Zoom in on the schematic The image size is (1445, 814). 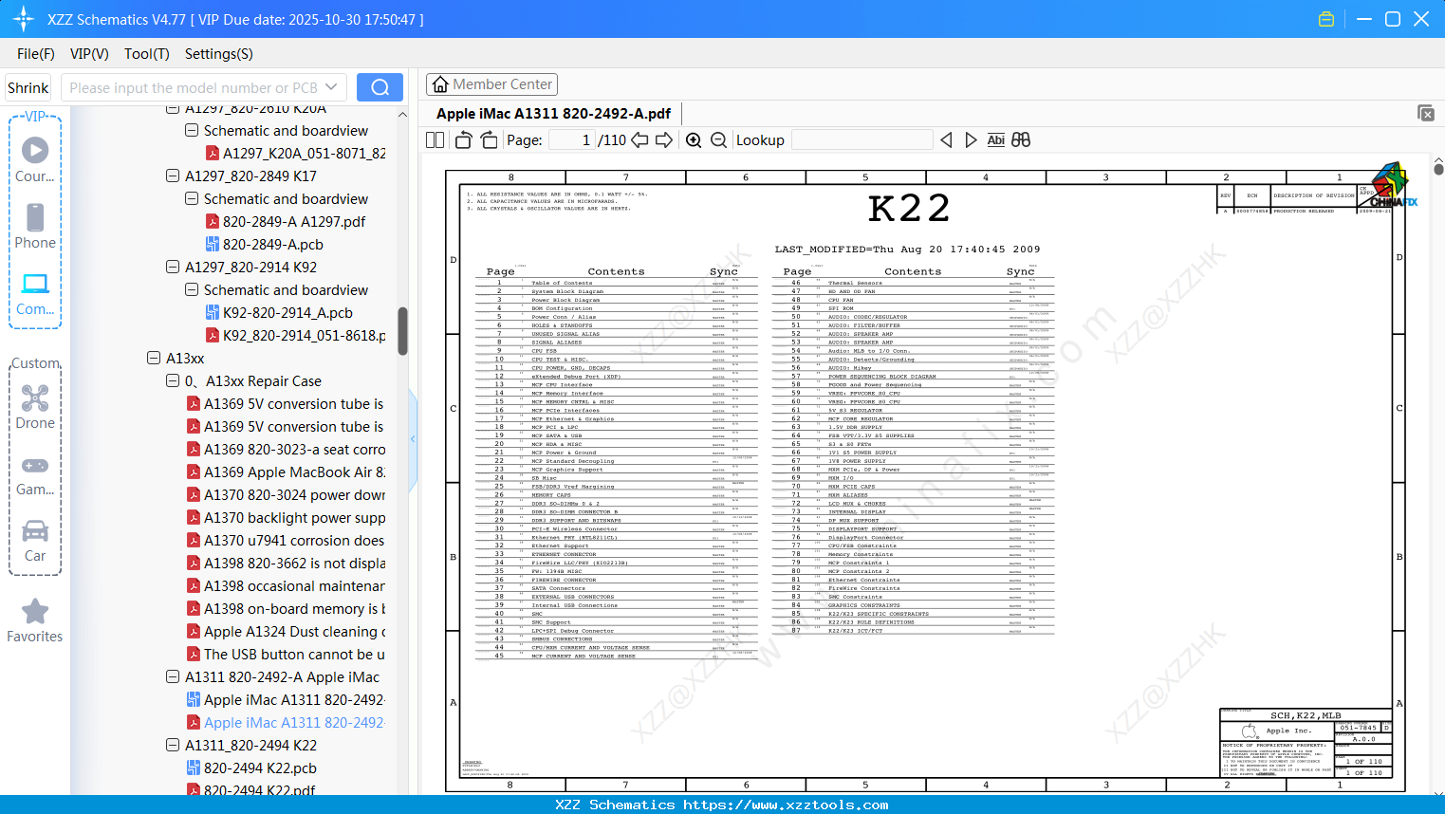pos(694,139)
